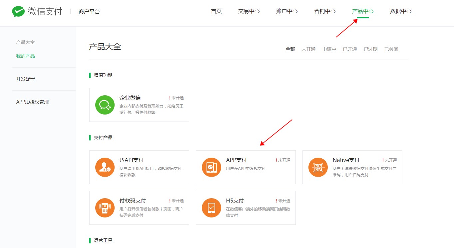This screenshot has width=454, height=248.
Task: Filter products by 未开通
Action: (x=308, y=49)
